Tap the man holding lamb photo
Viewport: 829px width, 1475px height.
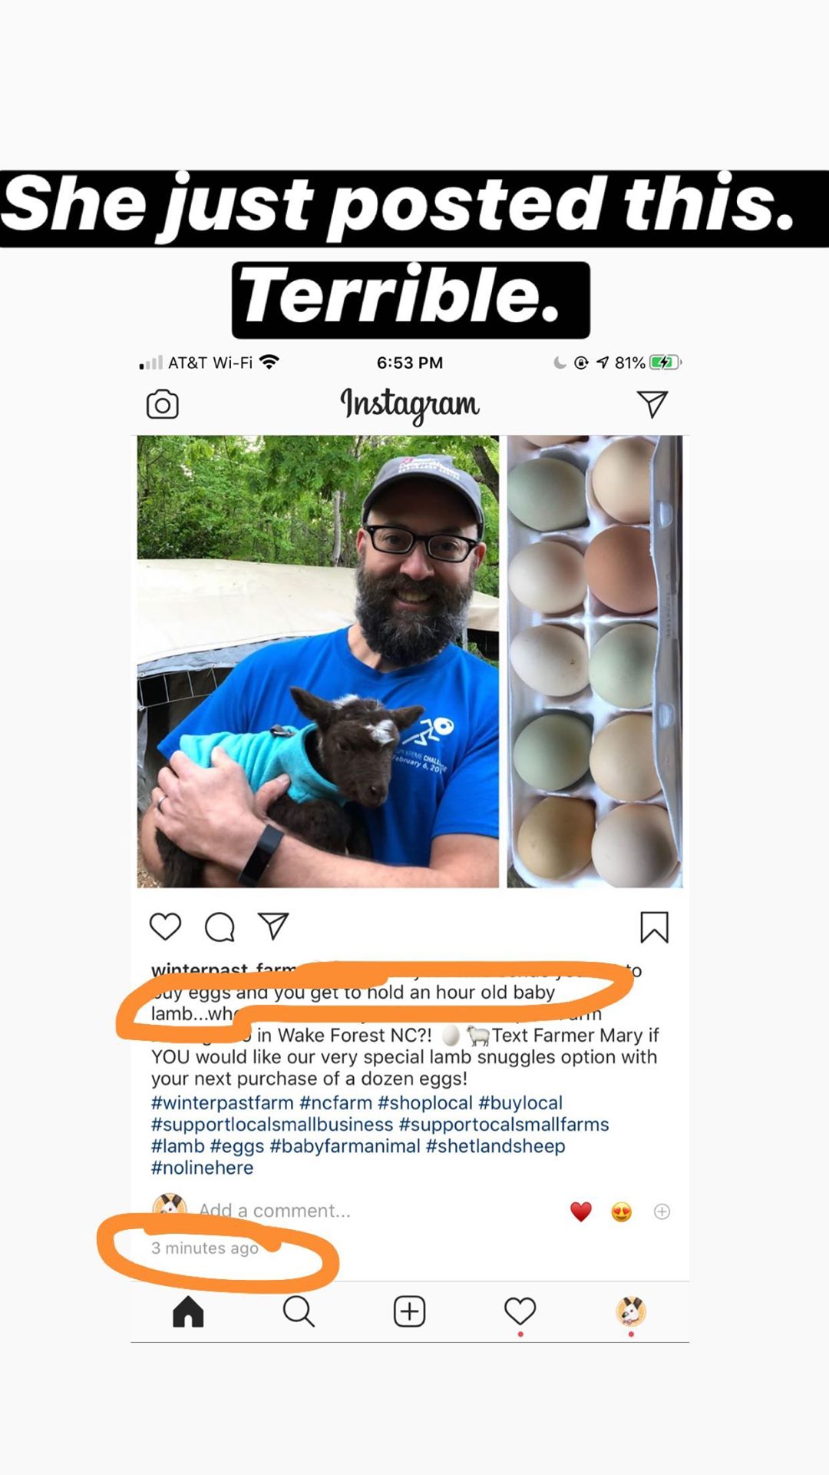click(318, 661)
